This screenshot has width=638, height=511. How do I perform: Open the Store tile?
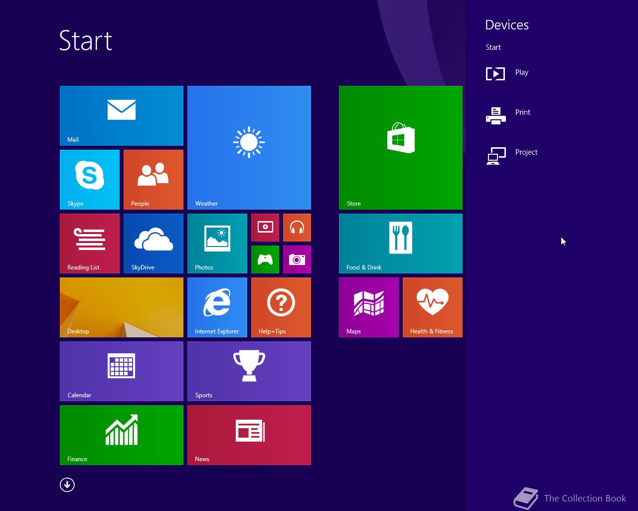[401, 148]
